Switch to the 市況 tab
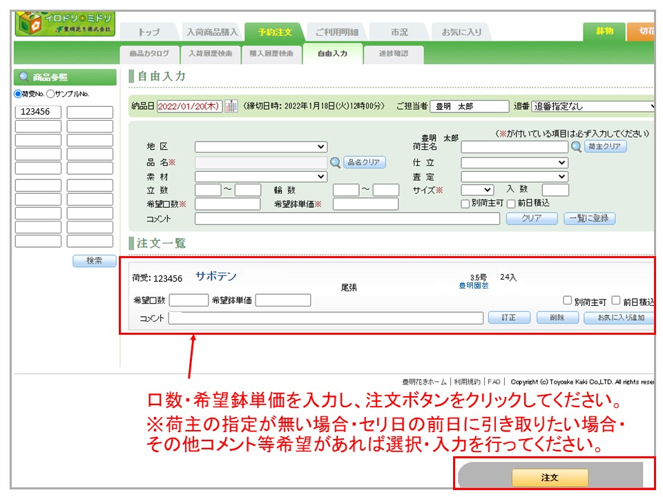663x497 pixels. click(398, 32)
